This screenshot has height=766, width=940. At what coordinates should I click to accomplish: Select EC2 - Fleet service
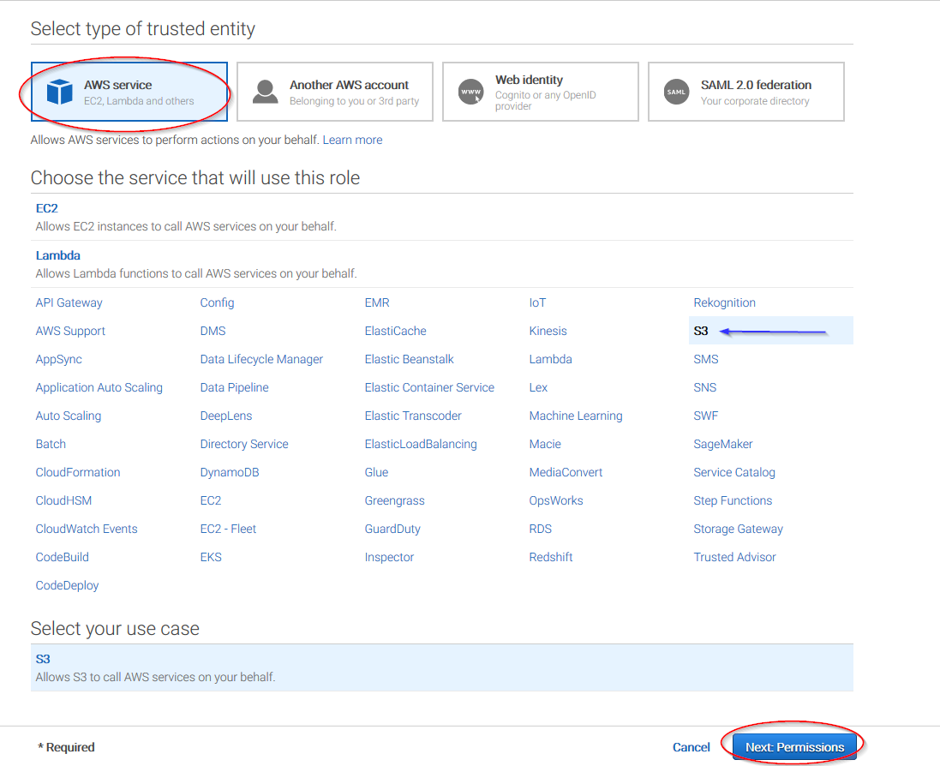[x=228, y=529]
